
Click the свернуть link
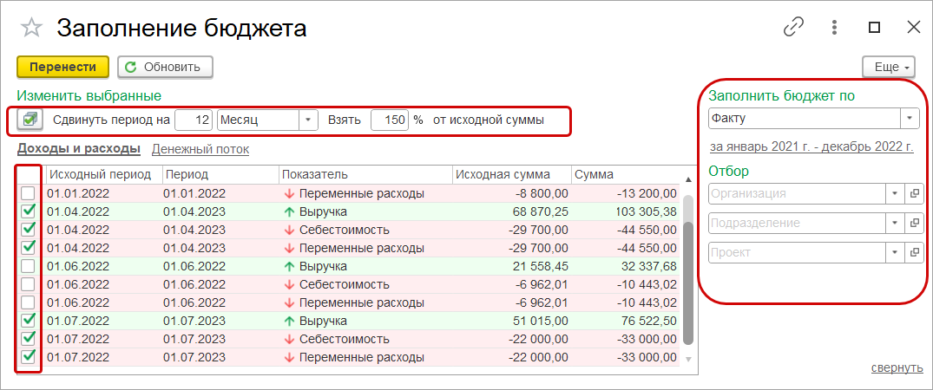tap(897, 367)
